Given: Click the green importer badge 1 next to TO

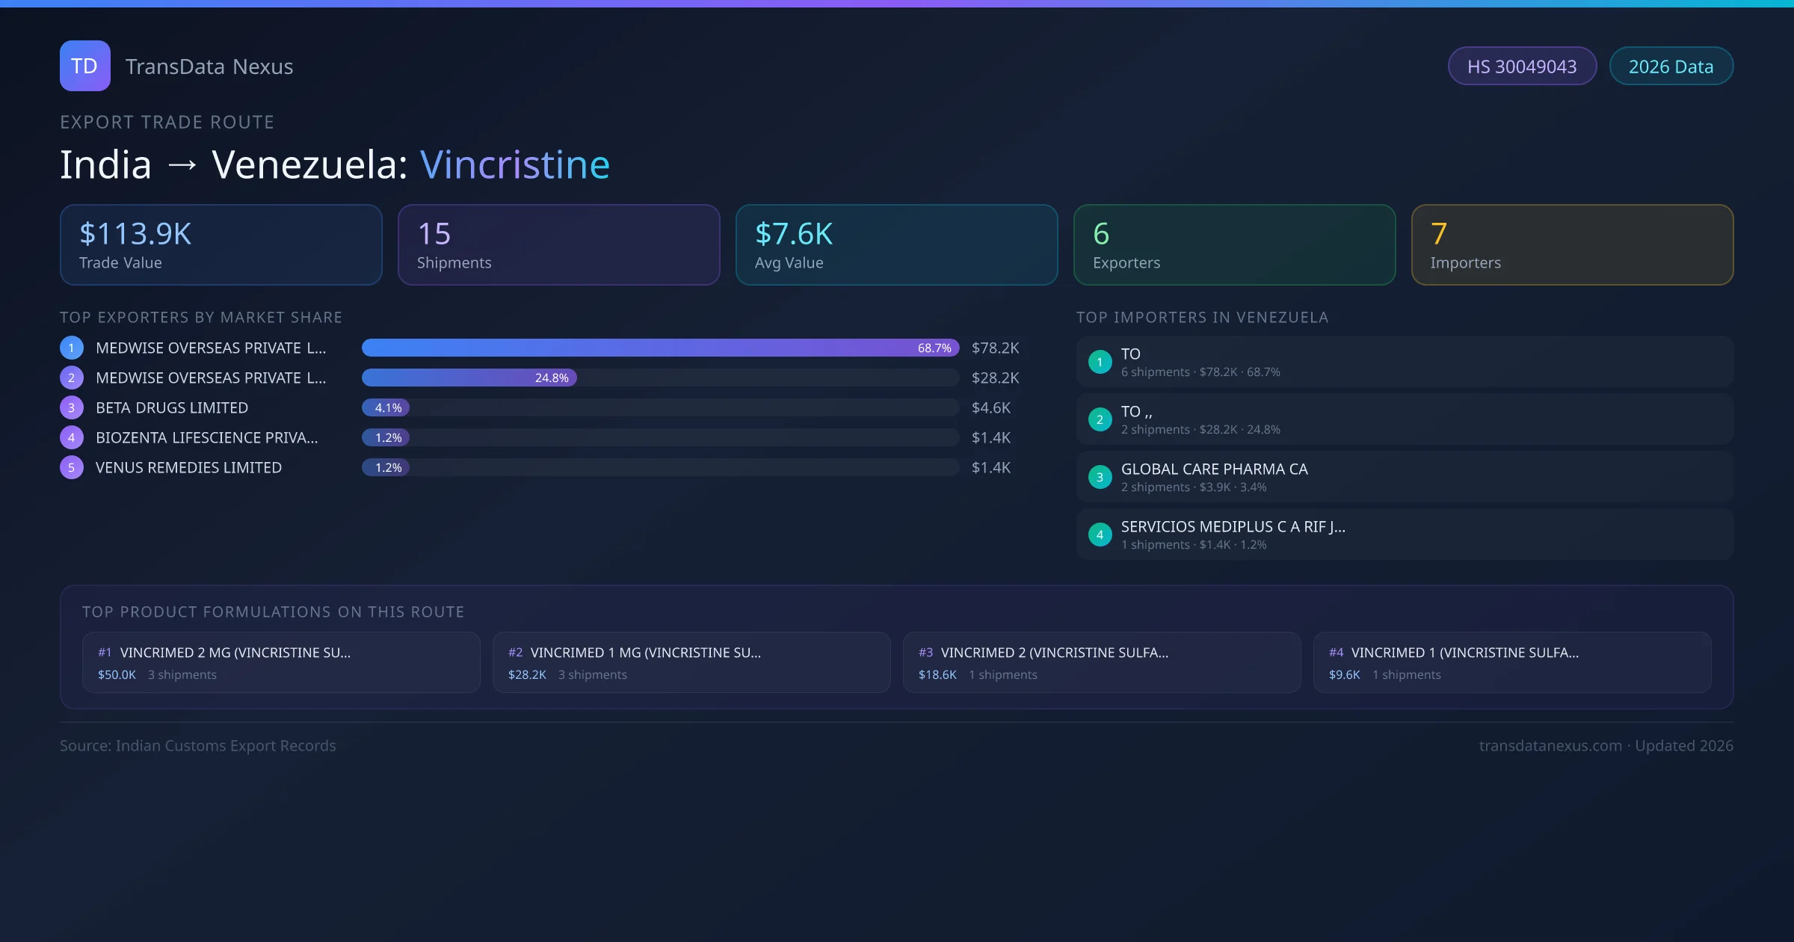Looking at the screenshot, I should point(1100,361).
